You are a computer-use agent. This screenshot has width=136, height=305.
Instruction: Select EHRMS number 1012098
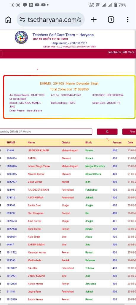(x=12, y=284)
